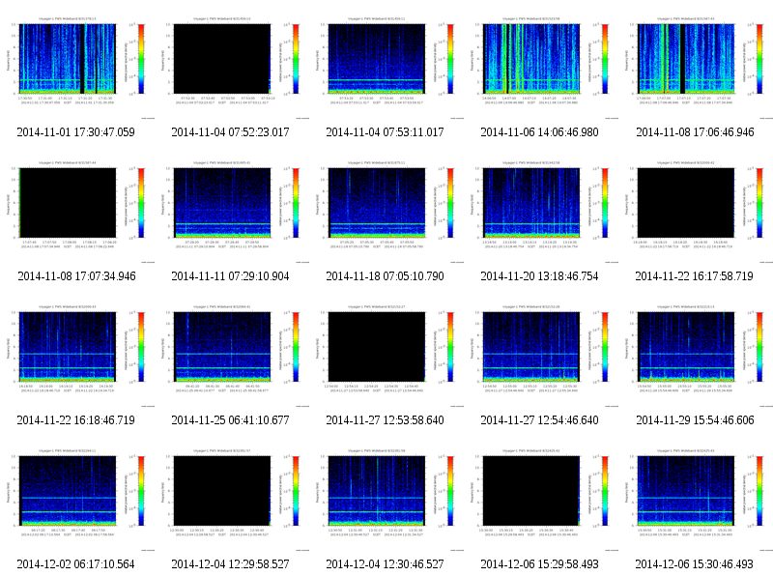Click the caption text 2014-11-11 07:29:10.904
The height and width of the screenshot is (576, 773).
(x=230, y=276)
